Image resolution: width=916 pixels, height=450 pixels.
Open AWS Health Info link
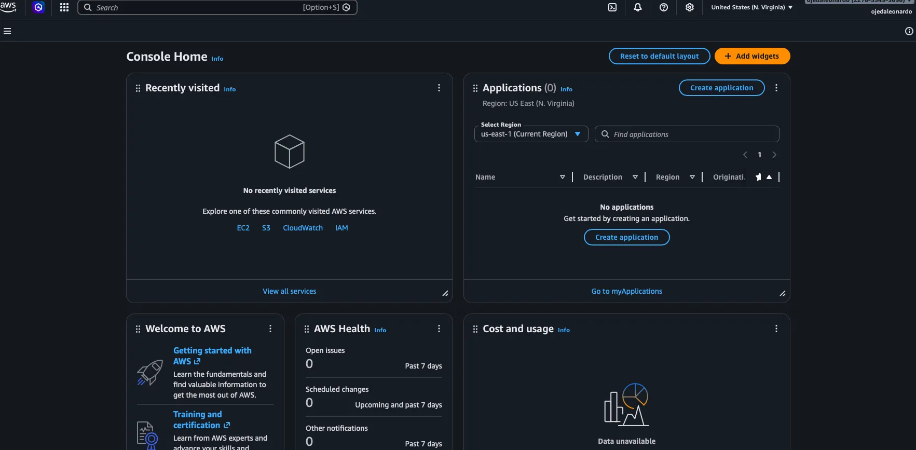point(380,330)
